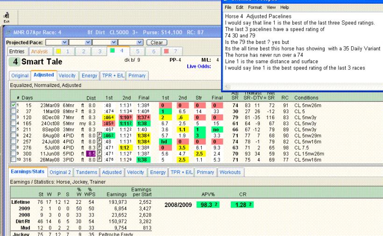Screen dimensions: 383x236
Task: Select the upper TPR + E/L tab
Action: pos(113,76)
